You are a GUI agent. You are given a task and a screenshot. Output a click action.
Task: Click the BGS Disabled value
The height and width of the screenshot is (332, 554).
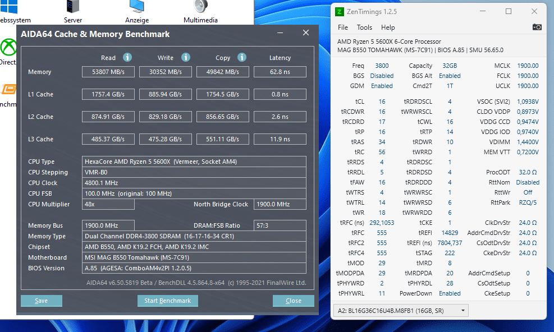tap(382, 76)
